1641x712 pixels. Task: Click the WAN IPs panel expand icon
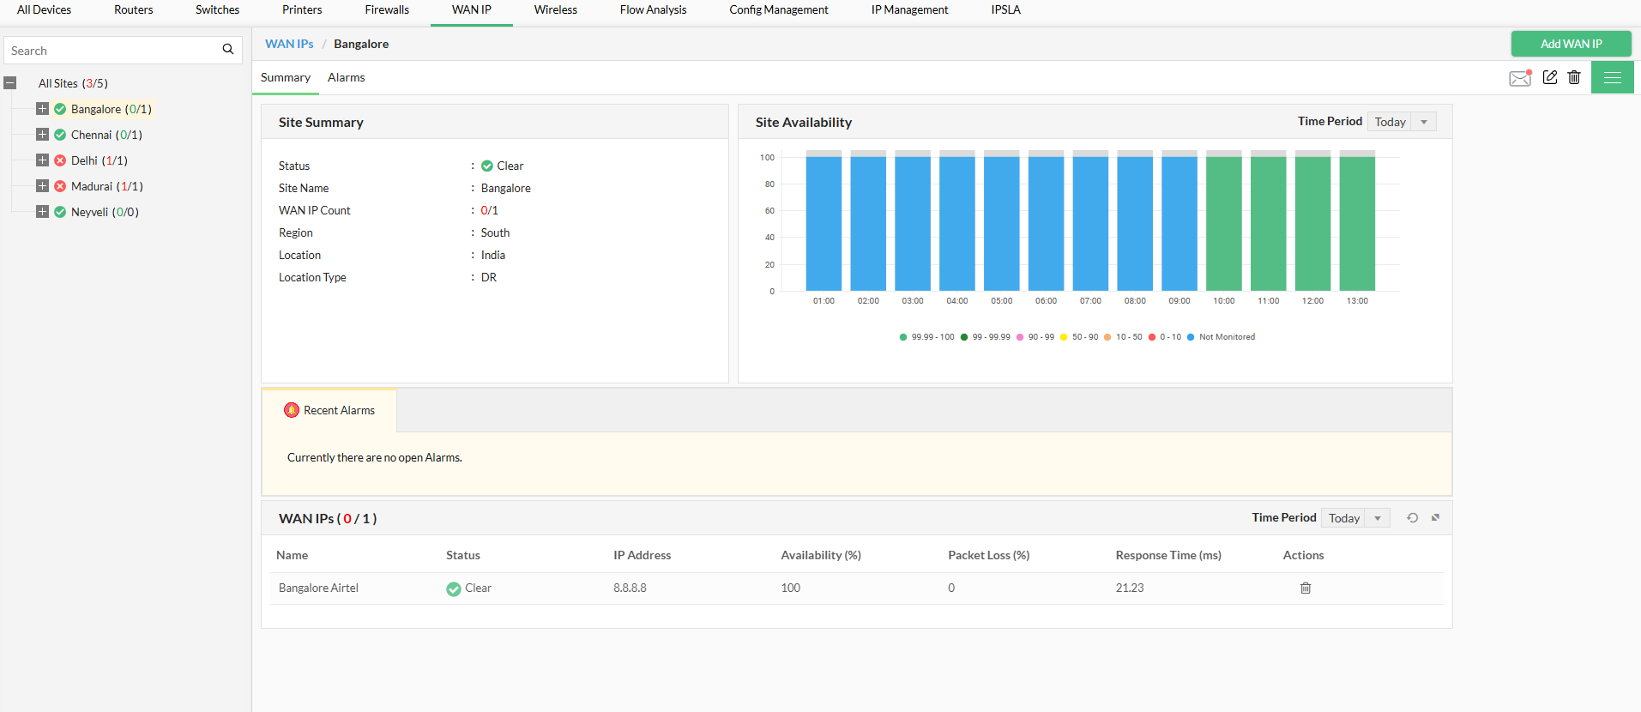point(1435,517)
